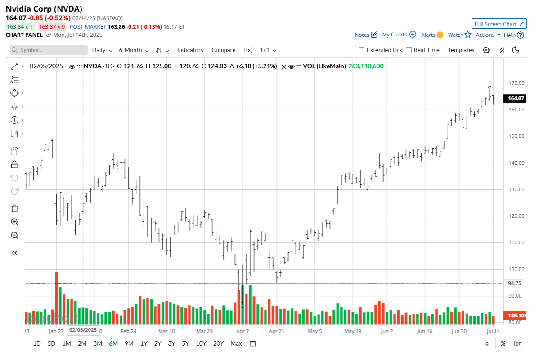The height and width of the screenshot is (355, 539).
Task: Collapse the chart header with double chevron
Action: point(502,50)
